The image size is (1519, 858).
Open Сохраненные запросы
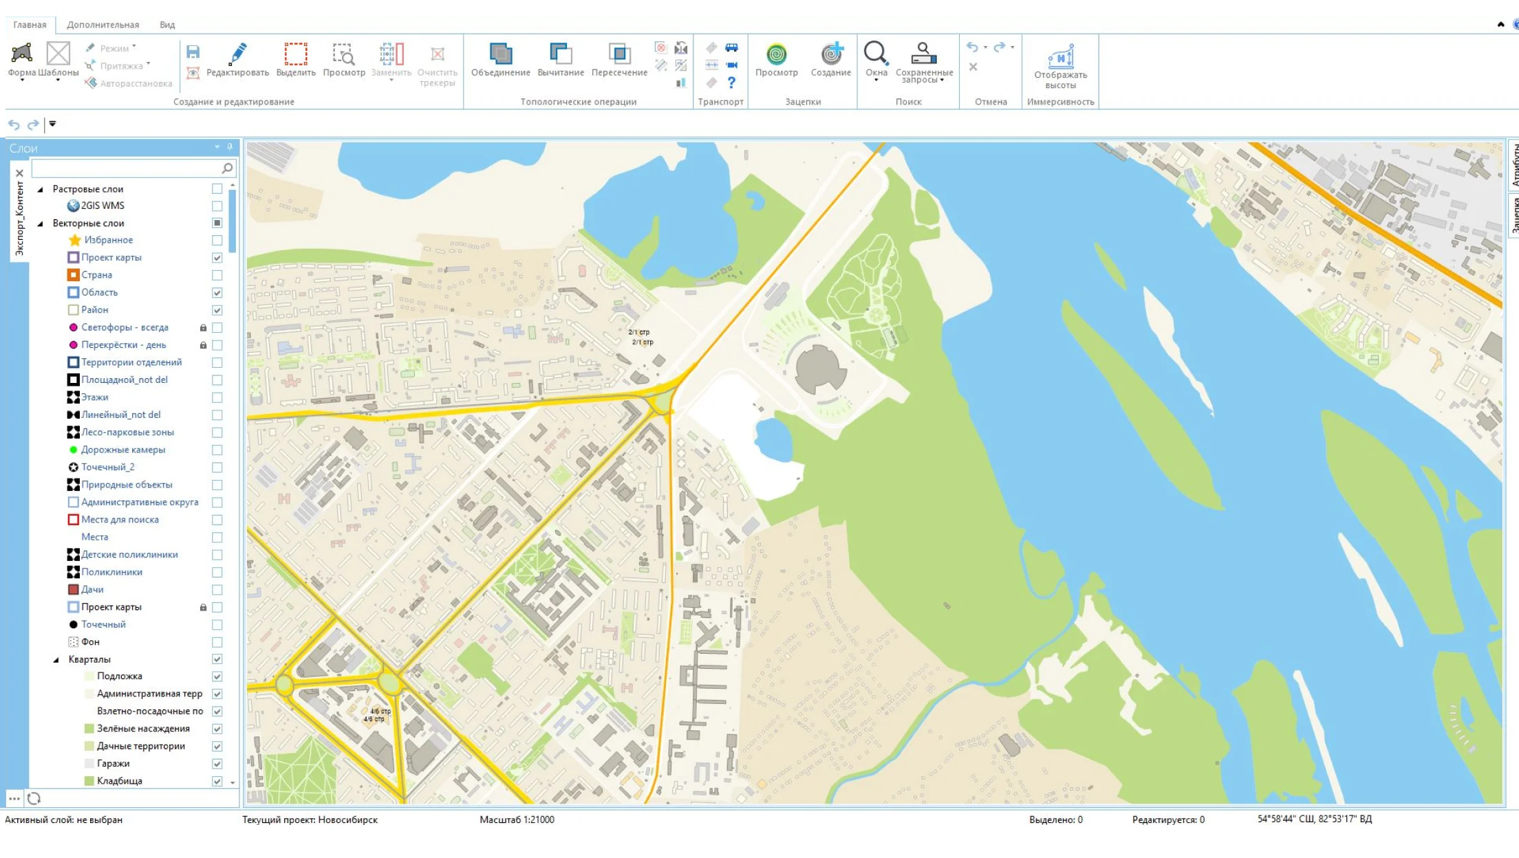[x=924, y=62]
